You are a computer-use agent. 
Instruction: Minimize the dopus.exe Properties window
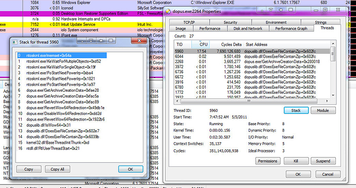pos(316,10)
